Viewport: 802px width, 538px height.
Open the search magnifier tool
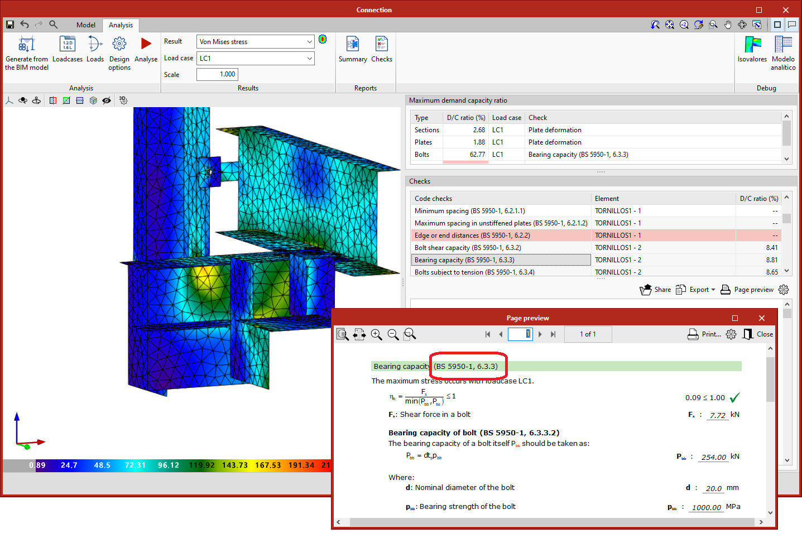[54, 25]
